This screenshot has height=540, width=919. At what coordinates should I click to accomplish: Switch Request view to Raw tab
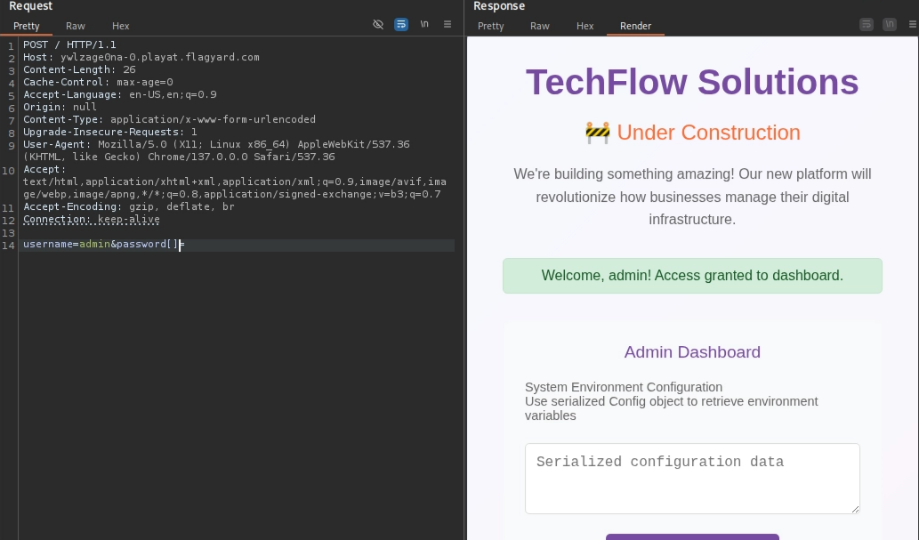pos(76,27)
